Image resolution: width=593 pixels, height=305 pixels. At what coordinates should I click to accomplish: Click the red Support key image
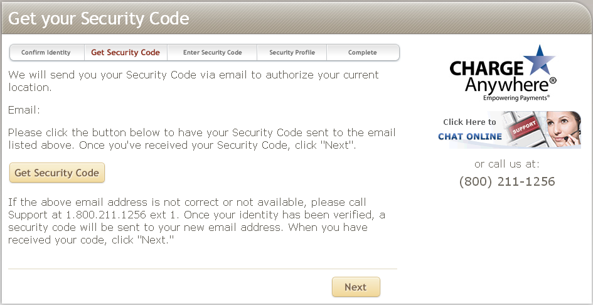(523, 129)
